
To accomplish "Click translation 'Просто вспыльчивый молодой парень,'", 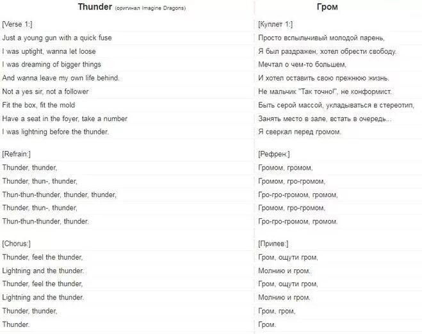I will pos(321,38).
